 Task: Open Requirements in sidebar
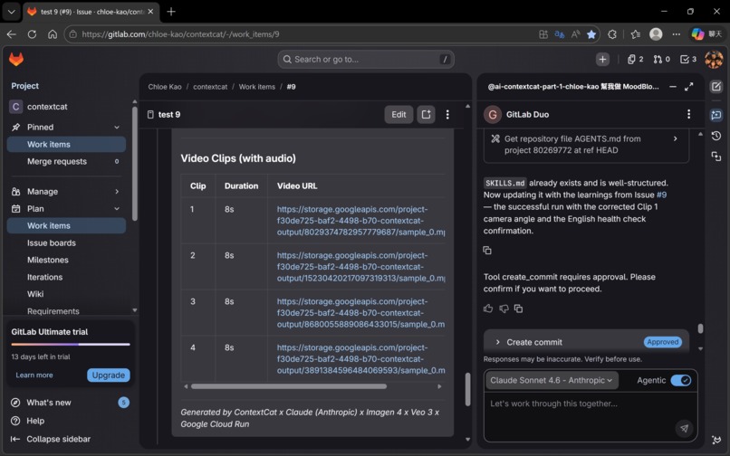click(66, 311)
